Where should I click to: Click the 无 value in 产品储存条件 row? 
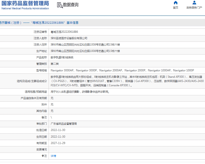pyautogui.click(x=52, y=98)
